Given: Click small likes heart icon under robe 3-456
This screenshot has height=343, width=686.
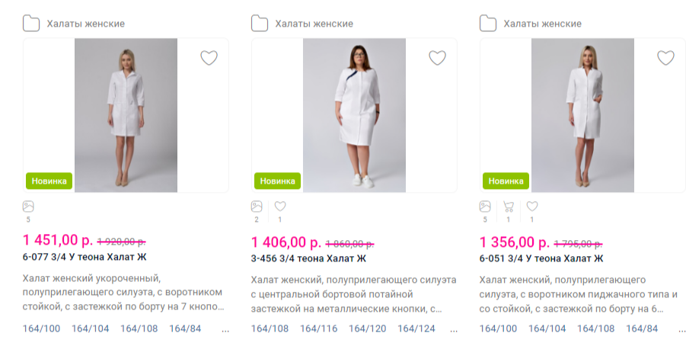Looking at the screenshot, I should coord(280,207).
